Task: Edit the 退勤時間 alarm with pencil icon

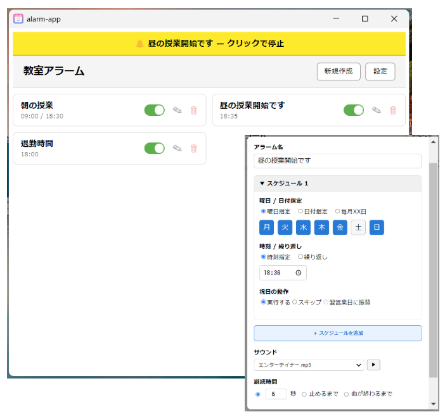Action: (x=177, y=148)
